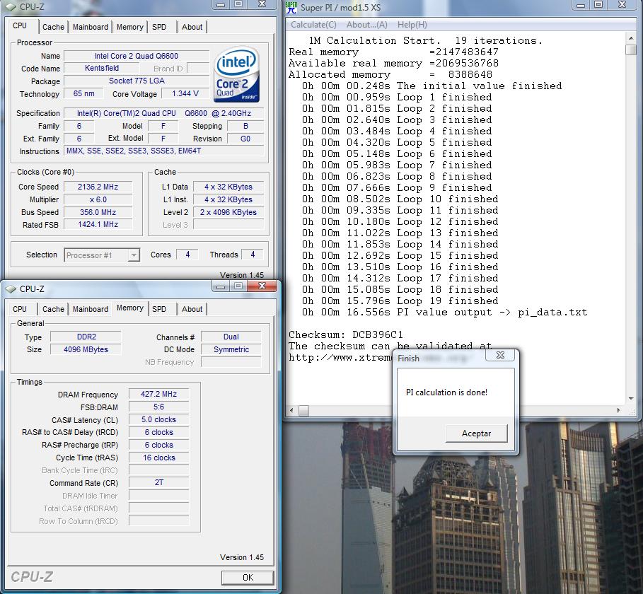Open the Cache tab in top CPU-Z window

point(53,27)
